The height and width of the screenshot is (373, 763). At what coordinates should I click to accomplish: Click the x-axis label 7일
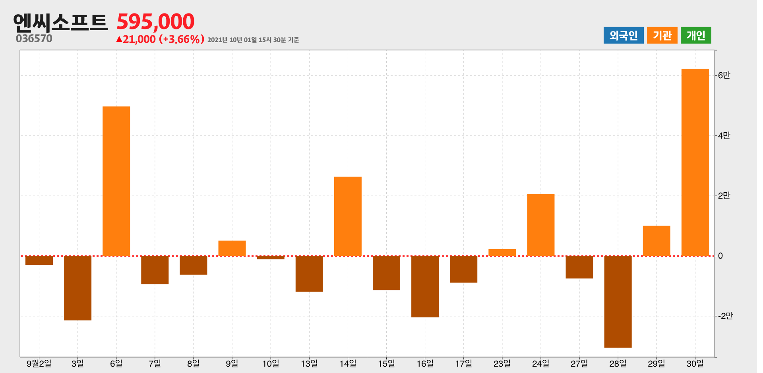(x=155, y=363)
